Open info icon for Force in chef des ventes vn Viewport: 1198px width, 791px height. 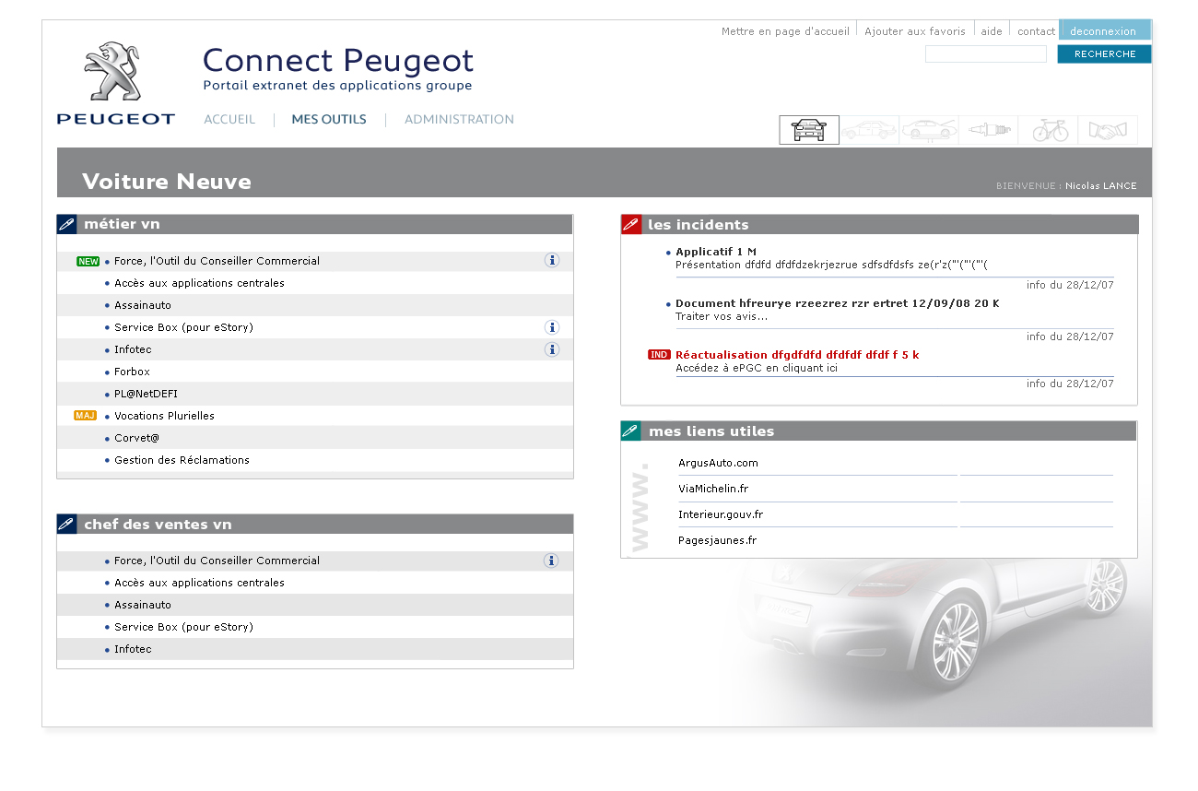pos(551,561)
